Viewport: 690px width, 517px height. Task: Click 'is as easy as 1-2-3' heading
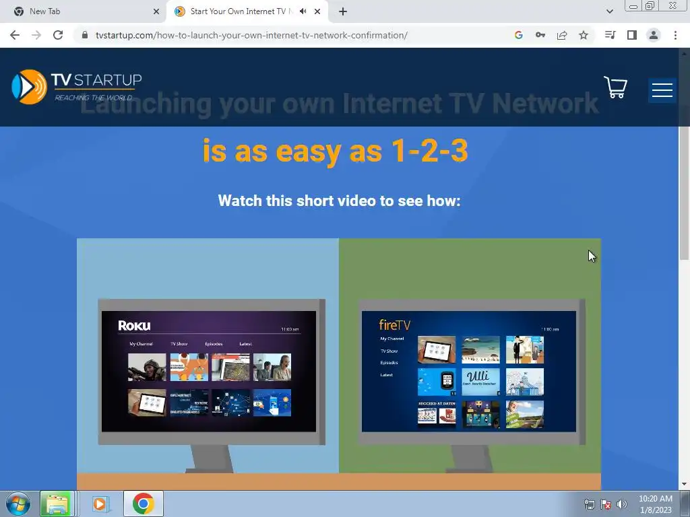336,151
